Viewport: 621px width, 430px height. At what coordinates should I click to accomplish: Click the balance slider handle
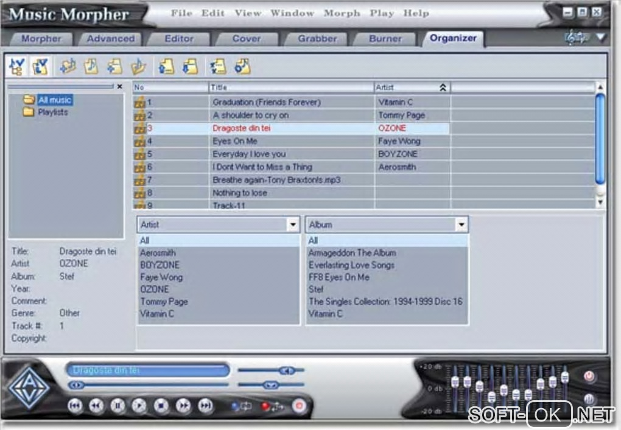pos(271,385)
